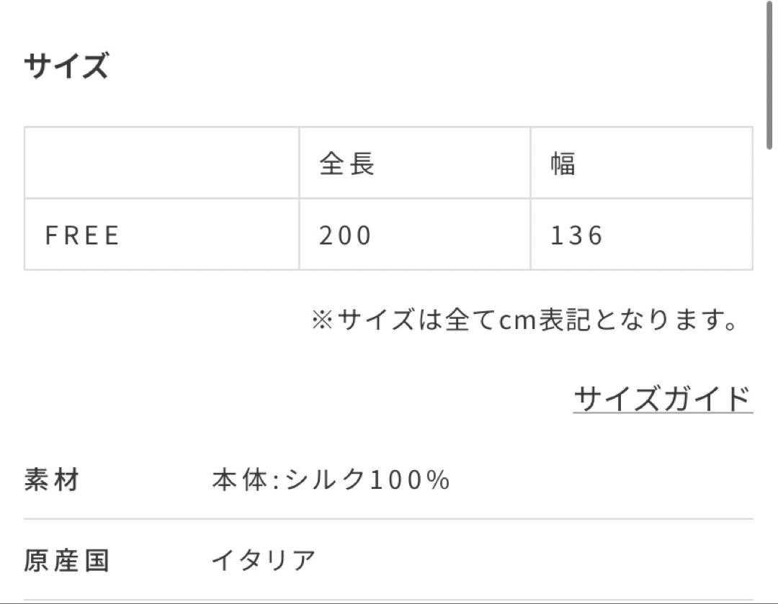Select the cm表記 size note text
Image resolution: width=778 pixels, height=604 pixels.
525,320
